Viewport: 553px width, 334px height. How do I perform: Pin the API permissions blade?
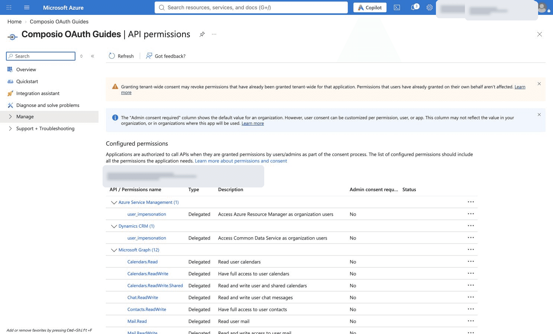tap(202, 34)
